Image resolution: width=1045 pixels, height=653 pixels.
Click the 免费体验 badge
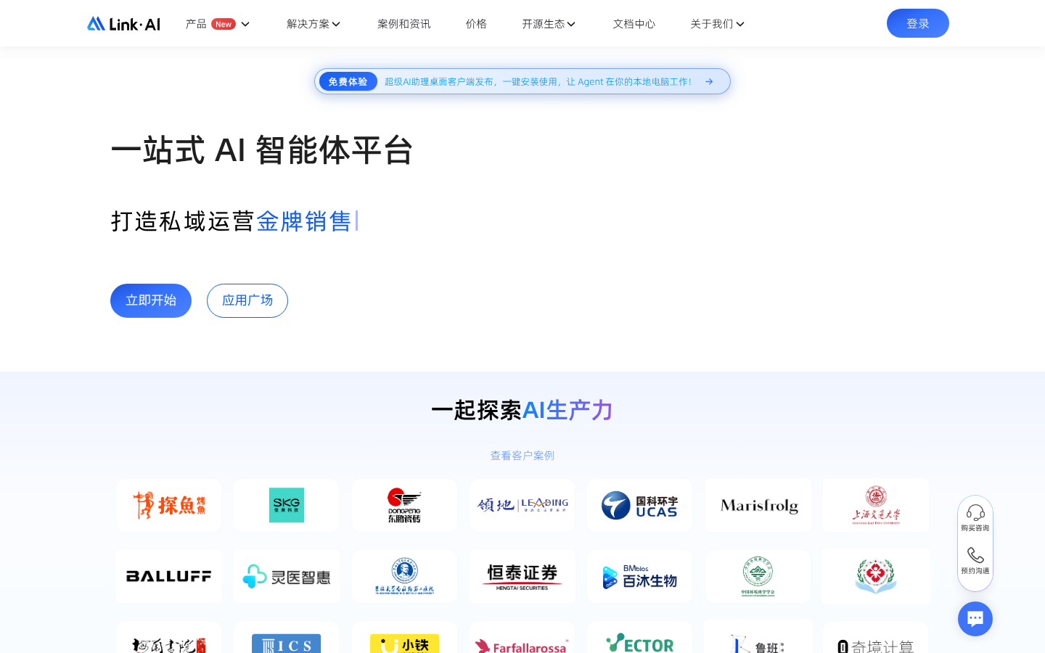pos(348,81)
